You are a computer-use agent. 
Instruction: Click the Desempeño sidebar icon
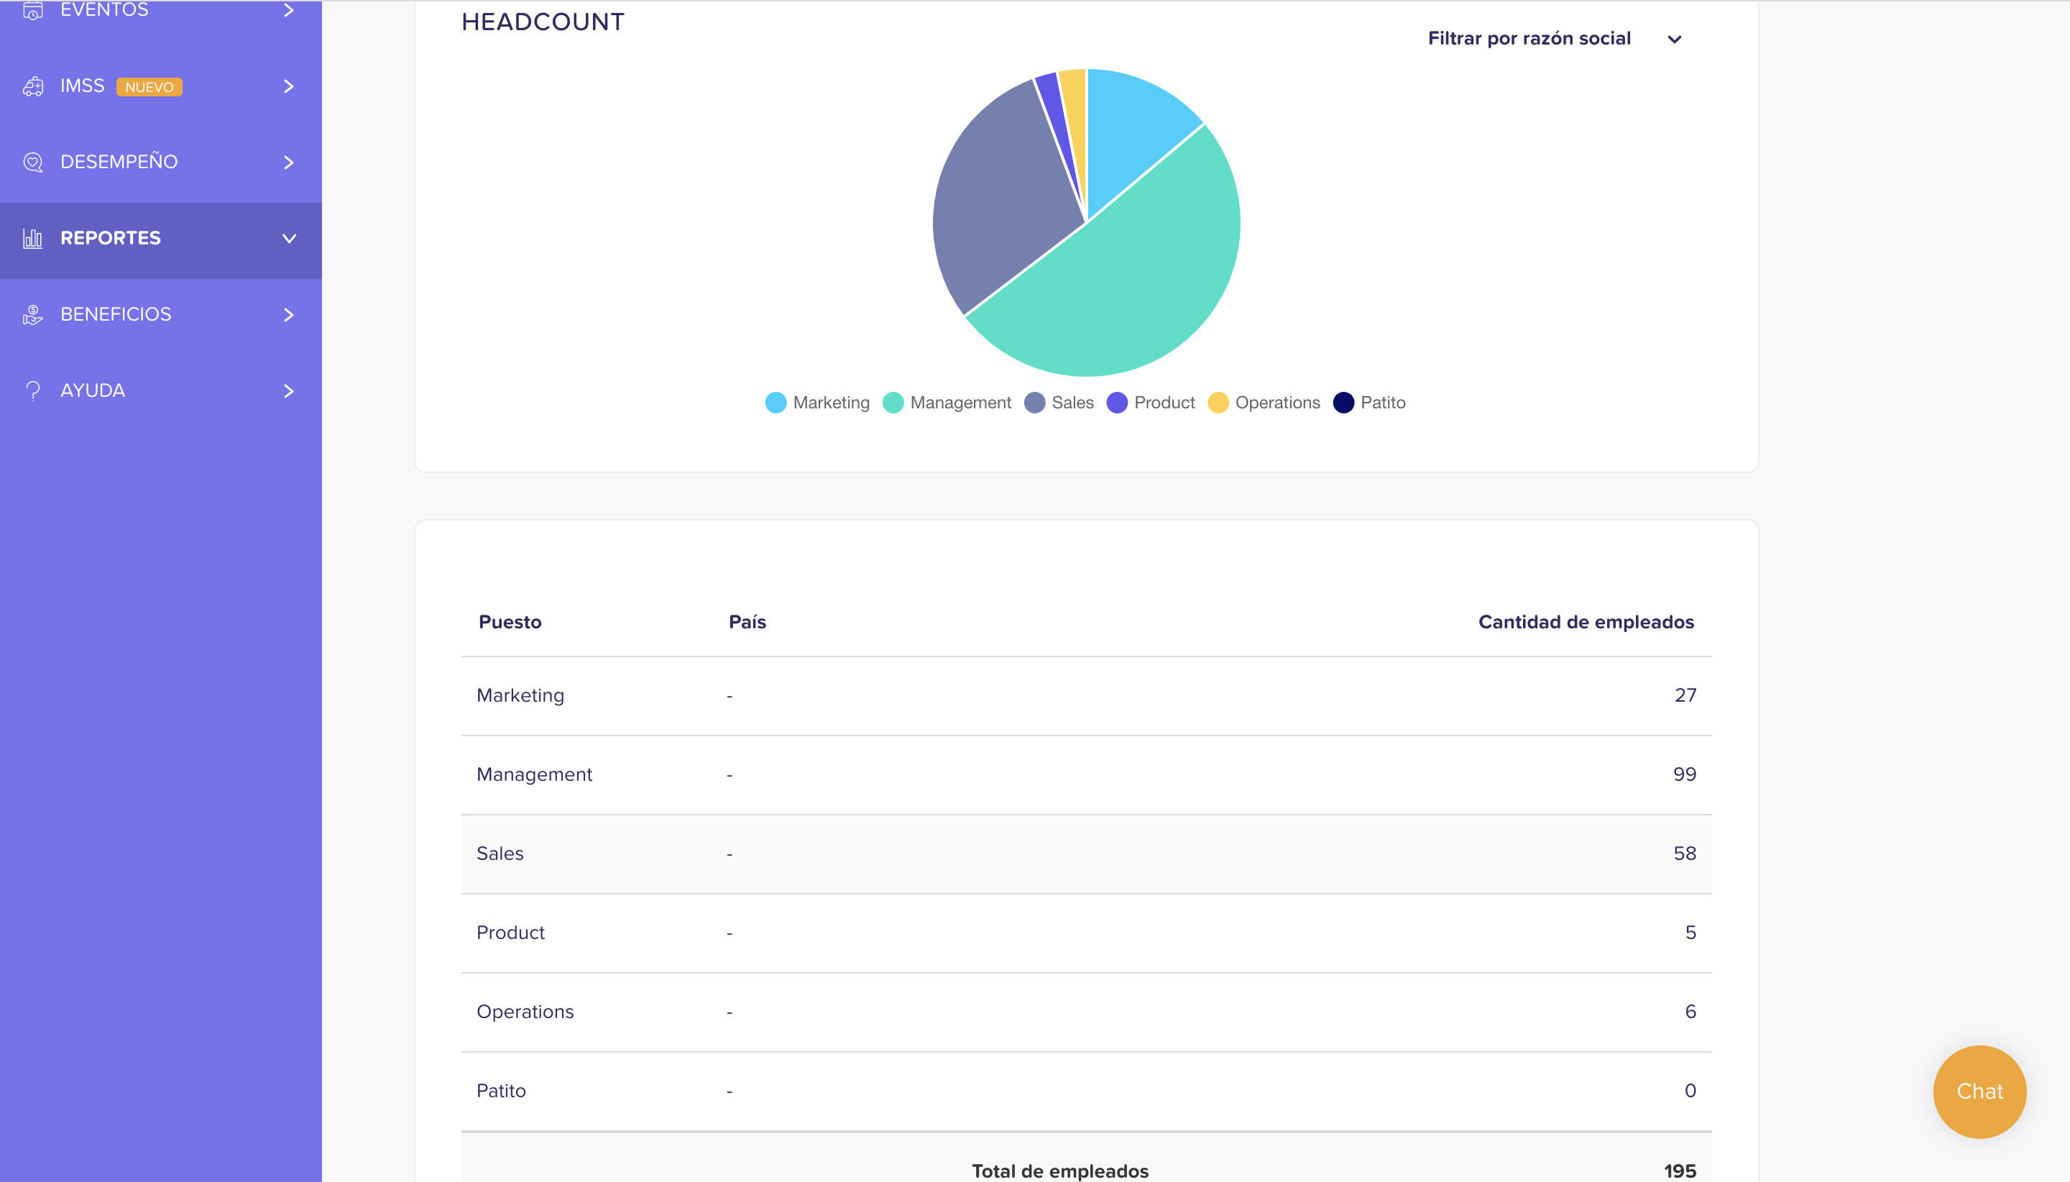click(x=32, y=162)
